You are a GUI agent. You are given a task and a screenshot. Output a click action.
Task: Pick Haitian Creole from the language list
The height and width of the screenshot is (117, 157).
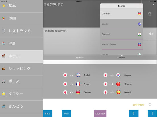pos(121,44)
